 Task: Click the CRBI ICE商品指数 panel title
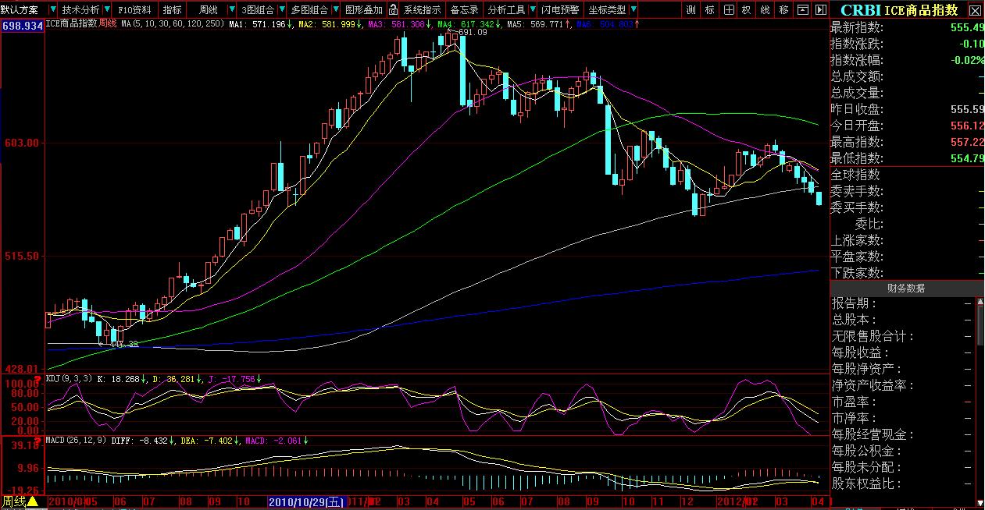pyautogui.click(x=898, y=10)
